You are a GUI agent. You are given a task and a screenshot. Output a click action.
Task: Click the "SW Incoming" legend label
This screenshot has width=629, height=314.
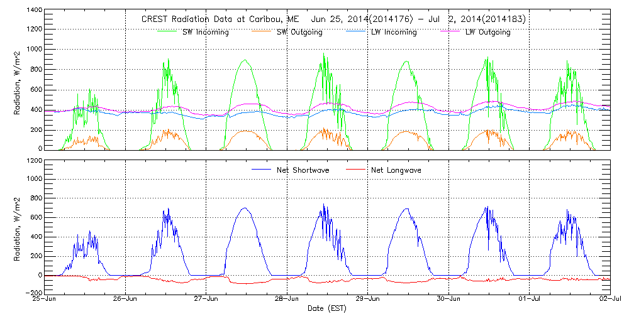point(204,33)
